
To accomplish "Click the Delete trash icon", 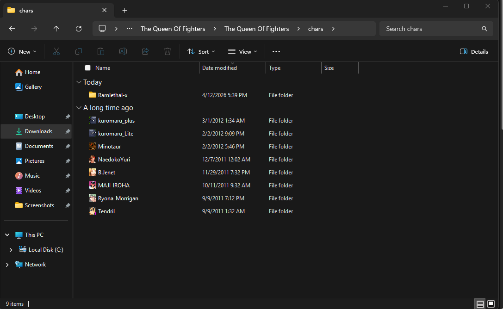I will (x=168, y=52).
